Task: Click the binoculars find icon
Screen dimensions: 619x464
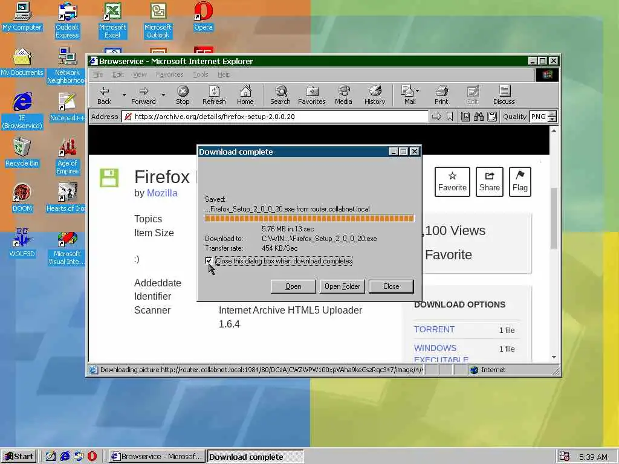Action: point(479,117)
